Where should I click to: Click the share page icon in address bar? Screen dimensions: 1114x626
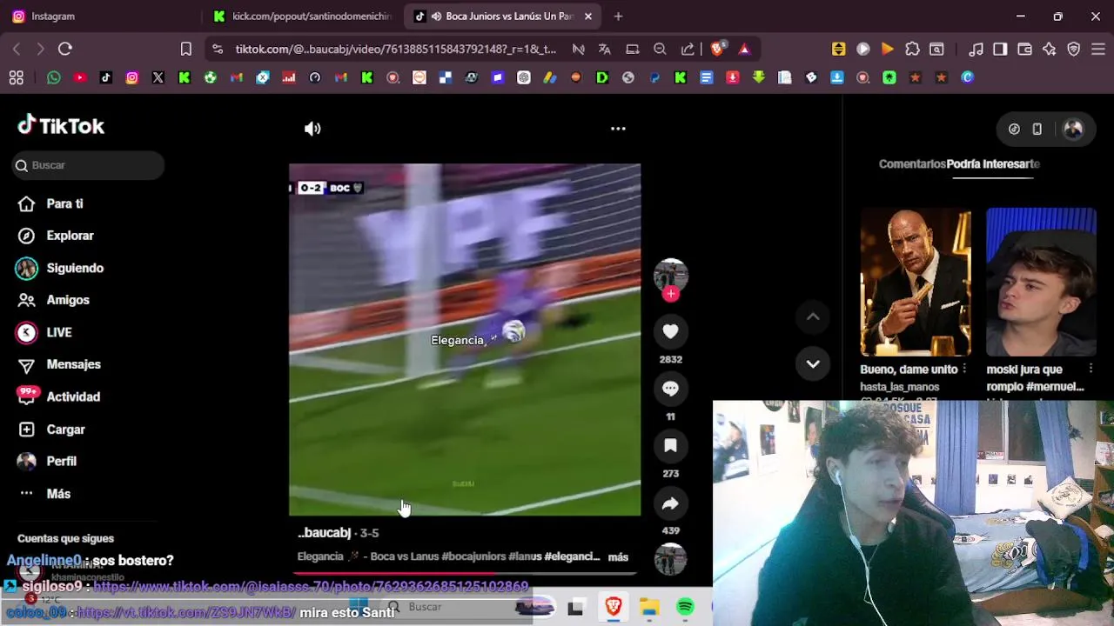tap(688, 50)
